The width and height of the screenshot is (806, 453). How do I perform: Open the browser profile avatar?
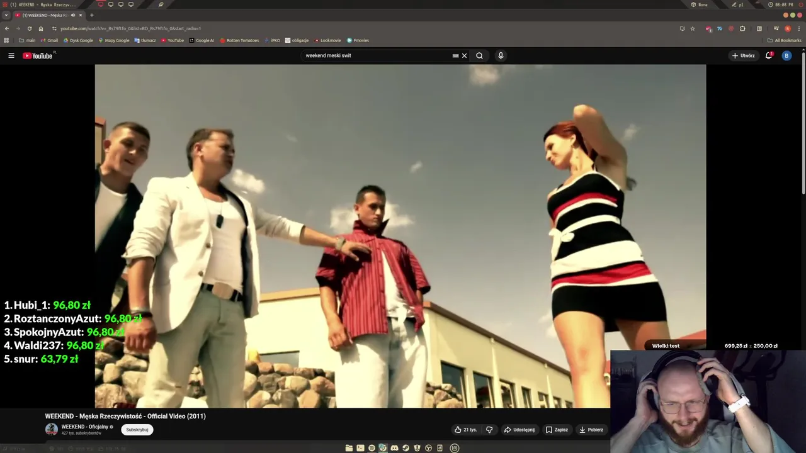(x=787, y=28)
